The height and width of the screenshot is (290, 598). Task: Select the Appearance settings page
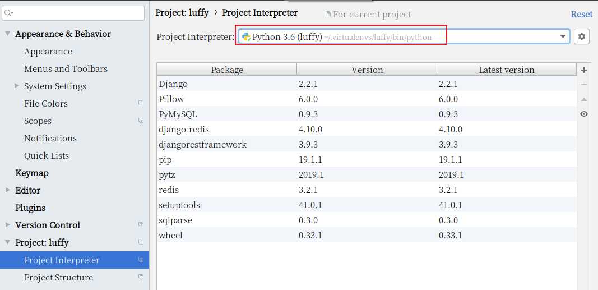tap(48, 51)
